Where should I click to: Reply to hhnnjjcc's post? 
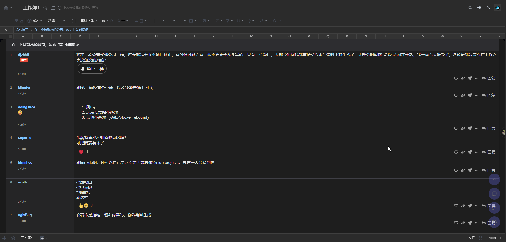pos(489,170)
